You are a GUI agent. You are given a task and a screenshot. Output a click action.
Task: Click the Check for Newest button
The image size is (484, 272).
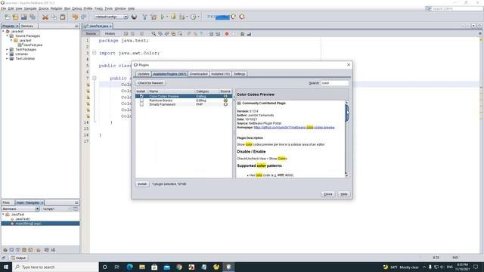(x=150, y=83)
